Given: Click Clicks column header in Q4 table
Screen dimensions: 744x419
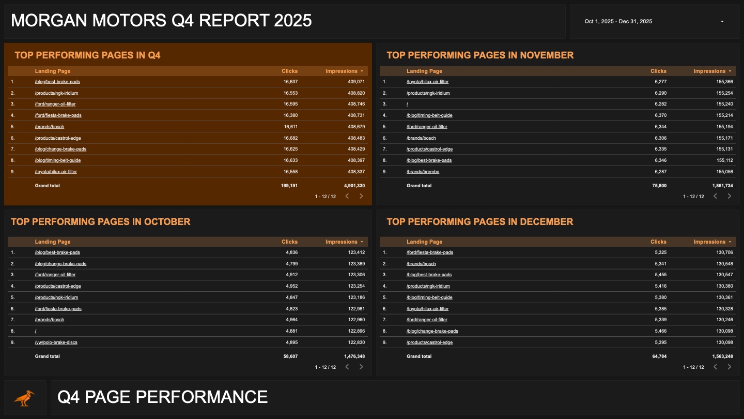Looking at the screenshot, I should [x=289, y=71].
